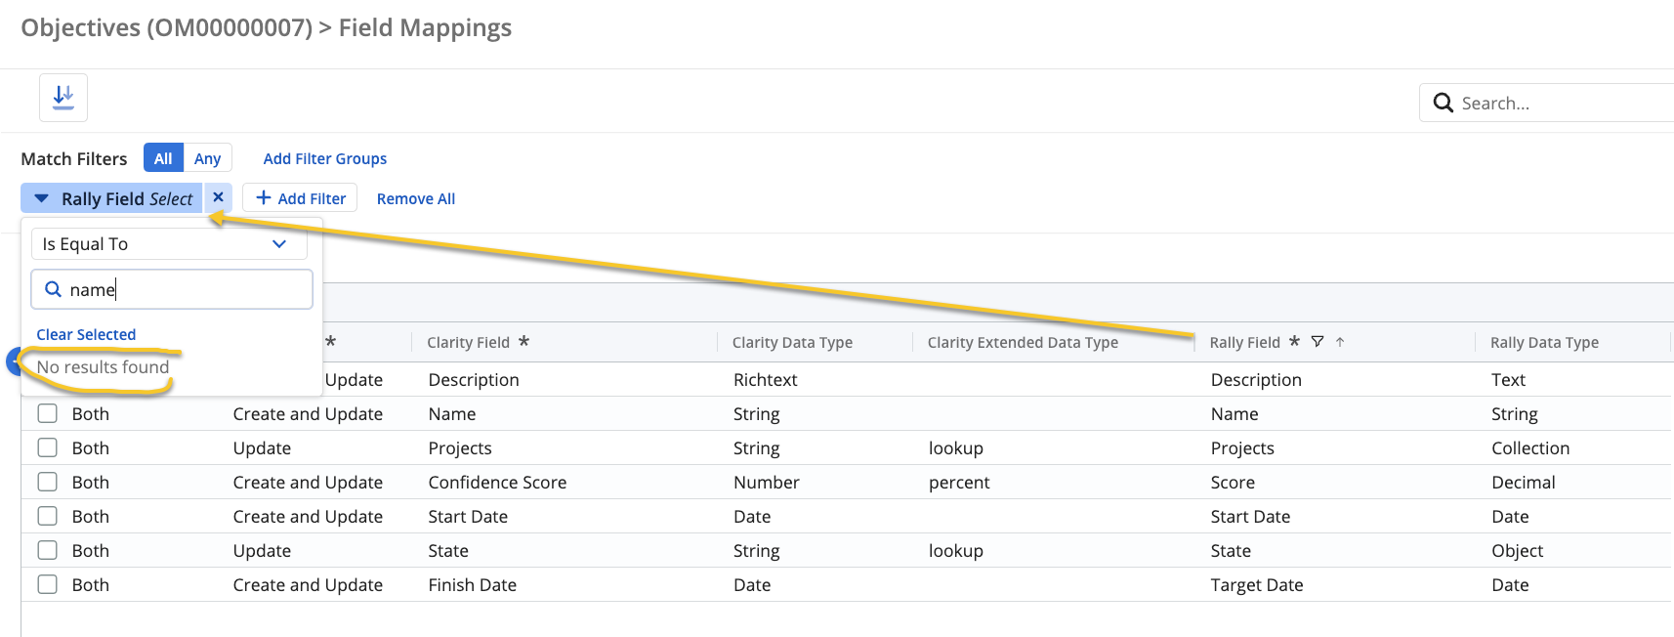
Task: Click the Remove All filters link
Action: 415,198
